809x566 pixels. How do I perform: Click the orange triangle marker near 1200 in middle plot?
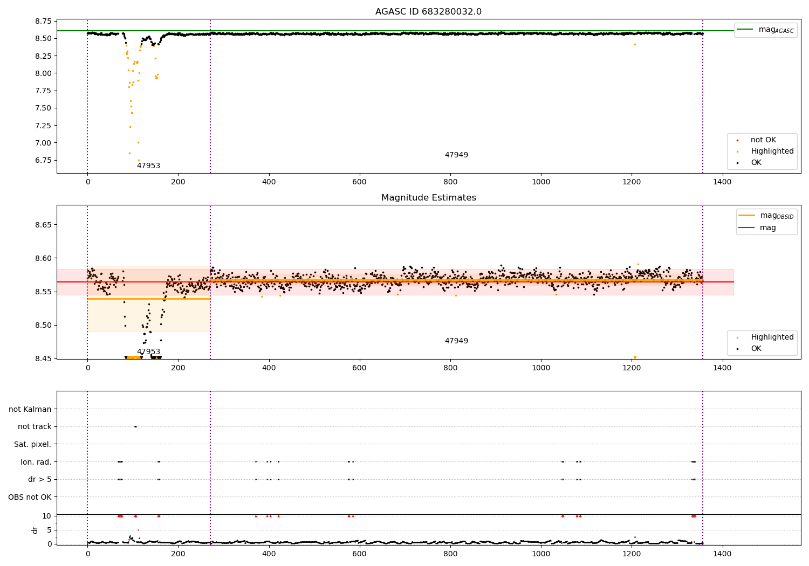point(635,357)
